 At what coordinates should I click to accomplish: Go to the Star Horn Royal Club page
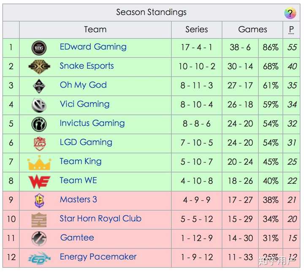100,219
